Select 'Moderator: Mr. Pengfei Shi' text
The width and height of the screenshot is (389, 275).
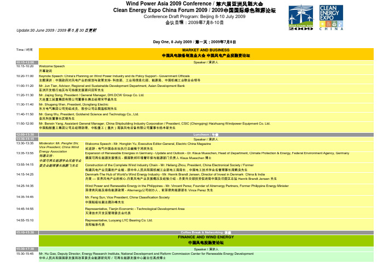click(x=59, y=143)
